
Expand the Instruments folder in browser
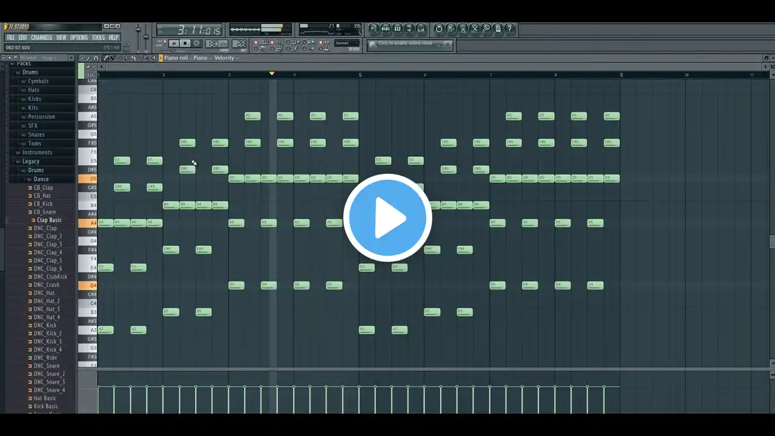point(37,153)
